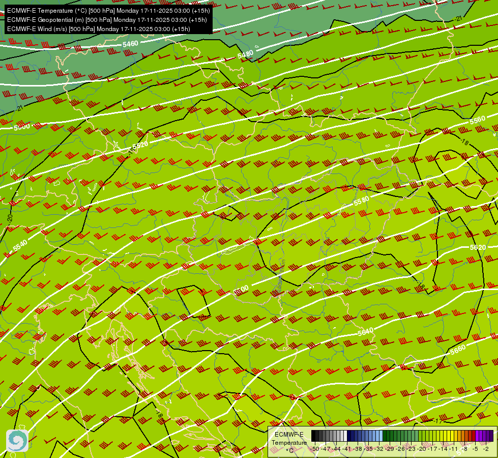The width and height of the screenshot is (498, 458).
Task: Click the light blue swatch near -32
Action: click(x=381, y=436)
